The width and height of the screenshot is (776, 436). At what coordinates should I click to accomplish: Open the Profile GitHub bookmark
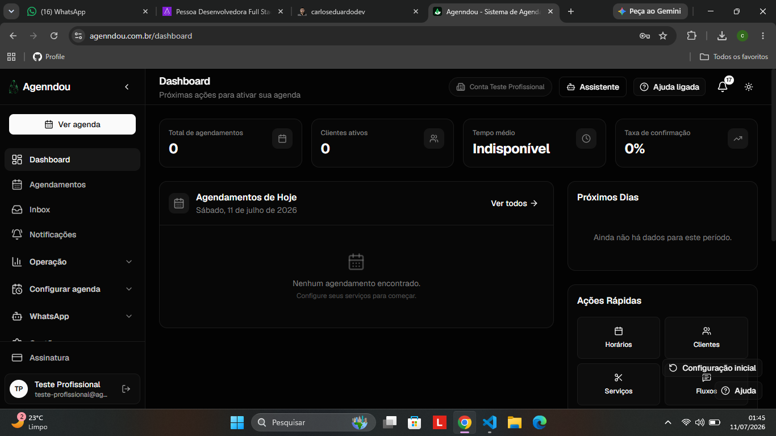click(49, 57)
